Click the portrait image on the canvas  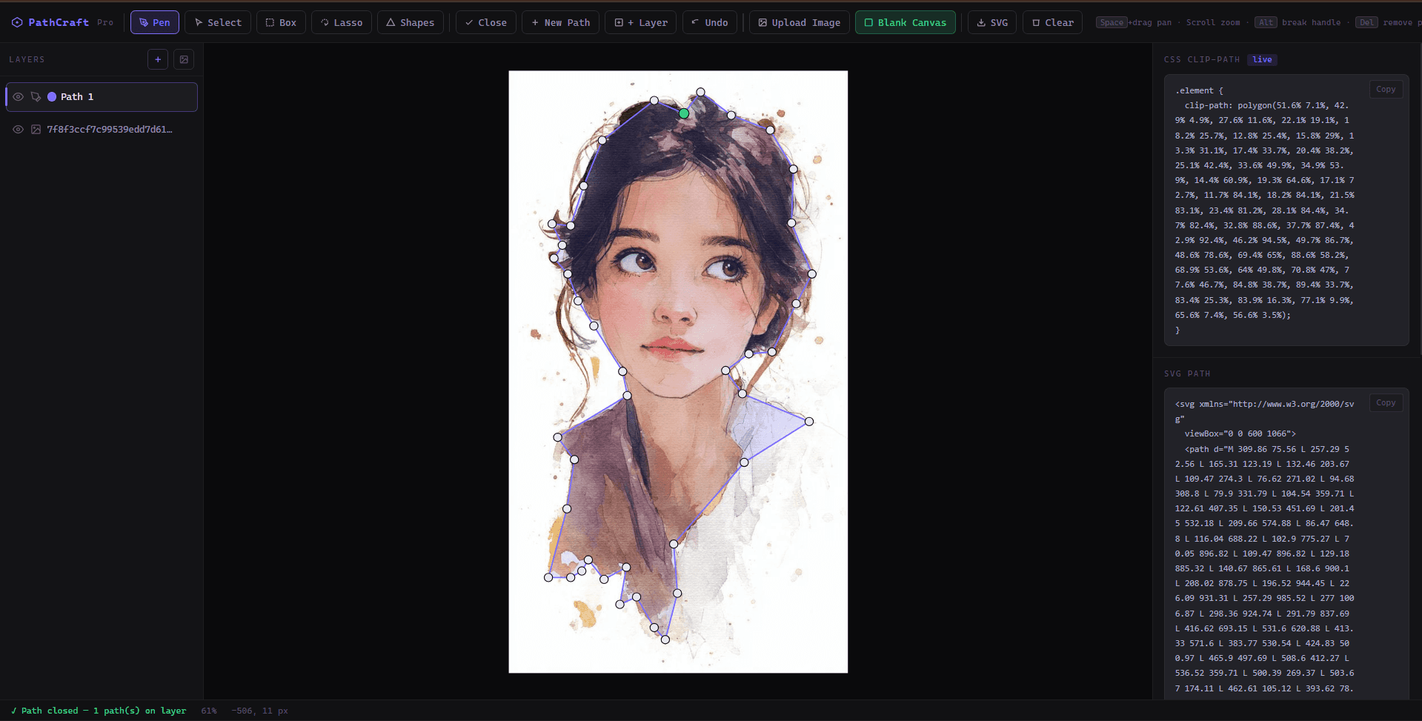point(678,372)
